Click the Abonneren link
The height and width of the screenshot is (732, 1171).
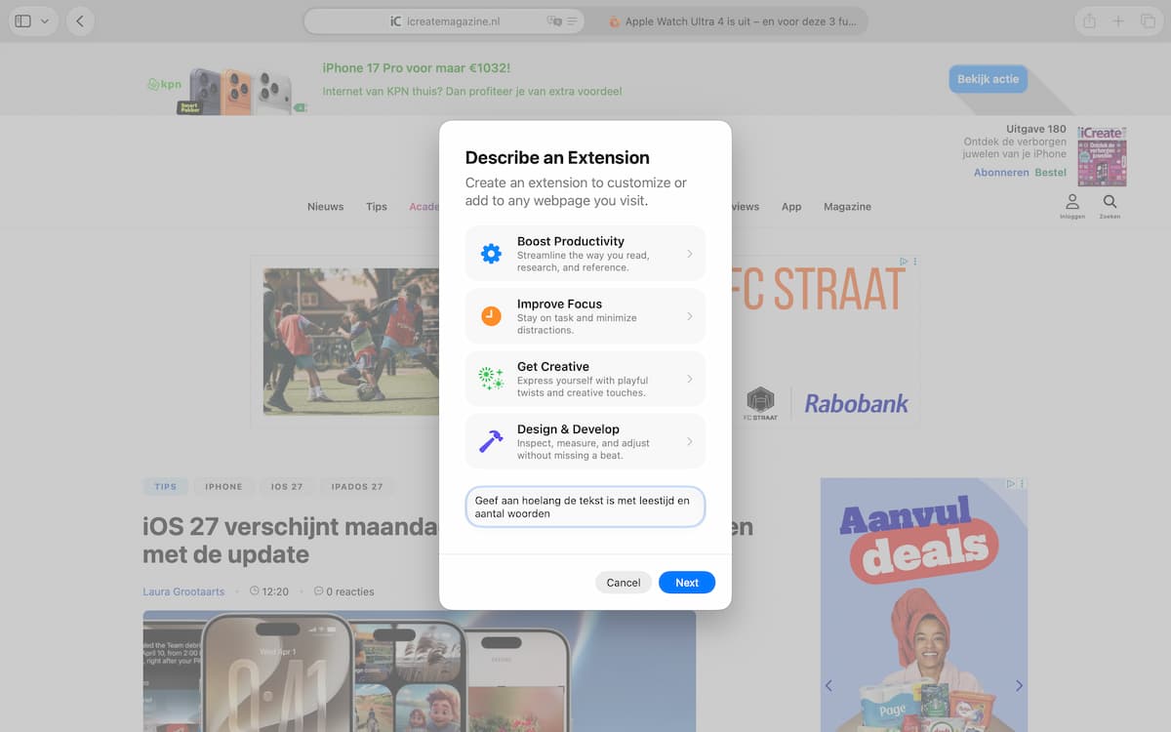tap(1001, 173)
